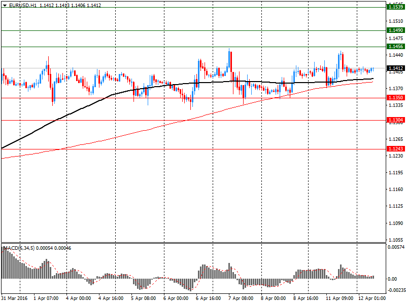Screen dimensions: 406x304
Task: Click the 12 Apr 01:00 time label
Action: (x=372, y=298)
